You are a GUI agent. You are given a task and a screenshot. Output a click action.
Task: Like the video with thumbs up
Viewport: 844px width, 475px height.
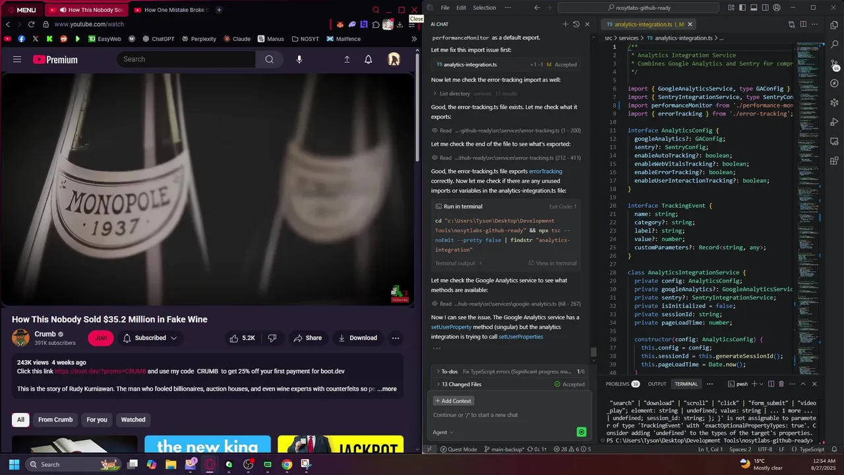(x=242, y=338)
